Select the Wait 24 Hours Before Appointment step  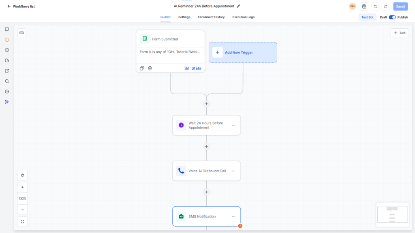click(206, 125)
